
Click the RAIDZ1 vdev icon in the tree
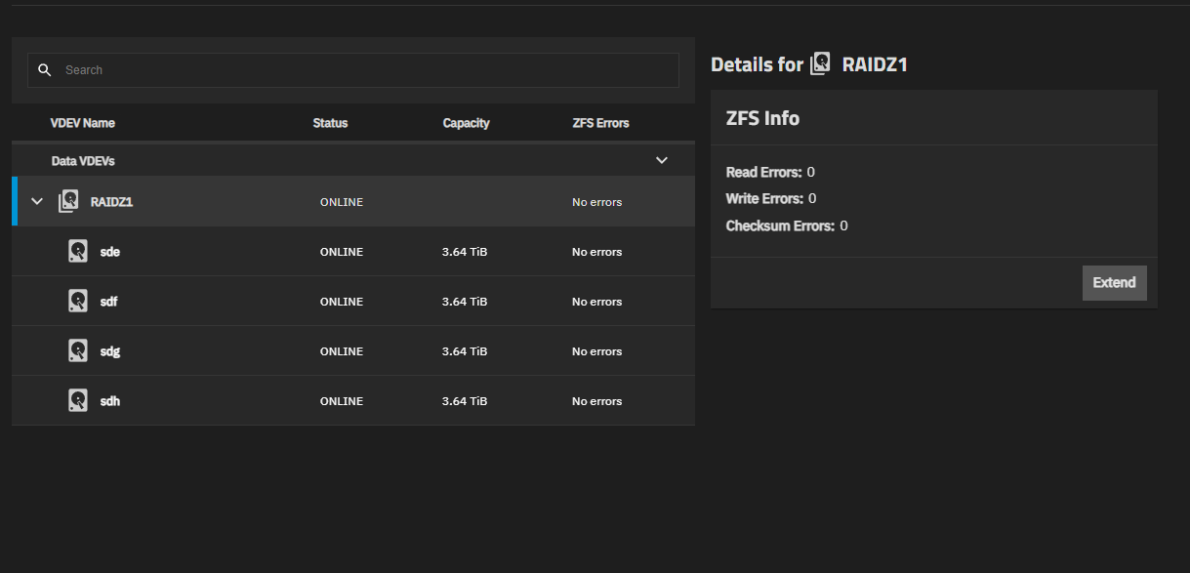pyautogui.click(x=68, y=202)
